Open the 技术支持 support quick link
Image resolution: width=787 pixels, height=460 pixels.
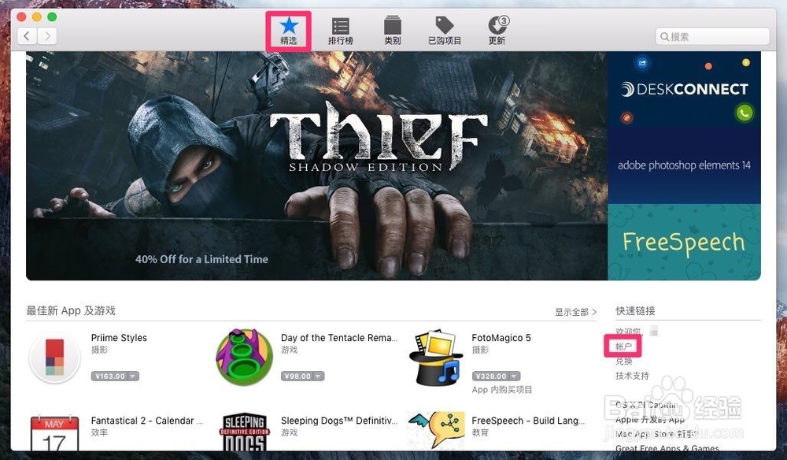tap(632, 376)
